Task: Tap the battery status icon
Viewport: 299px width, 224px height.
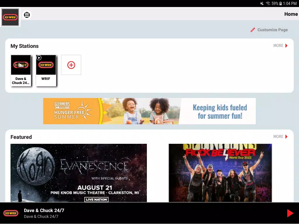Action: click(x=281, y=3)
